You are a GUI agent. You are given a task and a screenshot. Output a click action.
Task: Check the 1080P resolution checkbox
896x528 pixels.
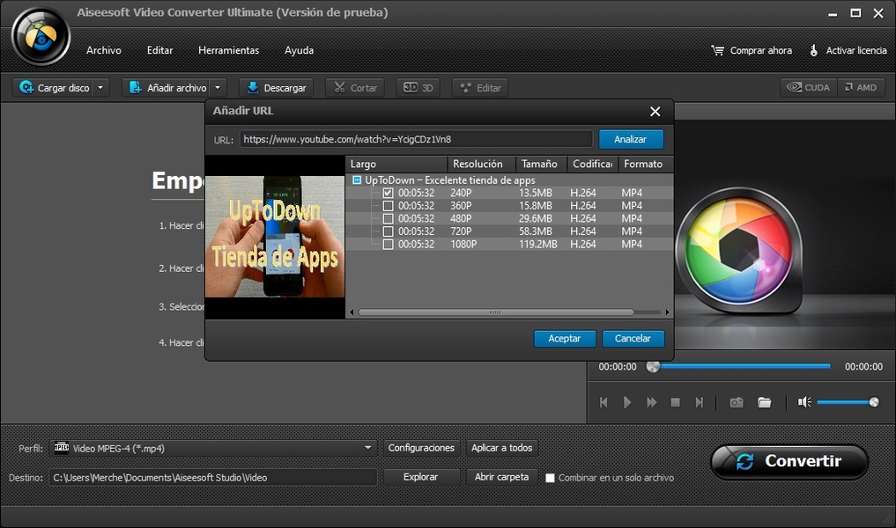tap(388, 245)
